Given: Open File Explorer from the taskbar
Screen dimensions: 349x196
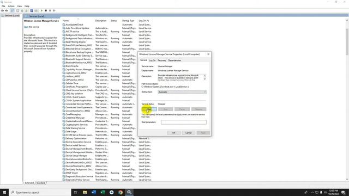Looking at the screenshot, I should [x=85, y=192].
